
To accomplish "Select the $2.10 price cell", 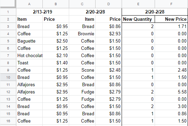I will (56, 55).
